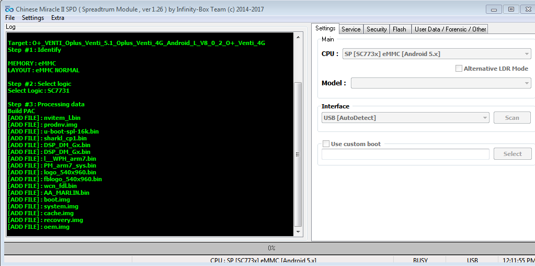The width and height of the screenshot is (535, 266).
Task: Click the AA_MARLIN.bin log entry
Action: (49, 193)
